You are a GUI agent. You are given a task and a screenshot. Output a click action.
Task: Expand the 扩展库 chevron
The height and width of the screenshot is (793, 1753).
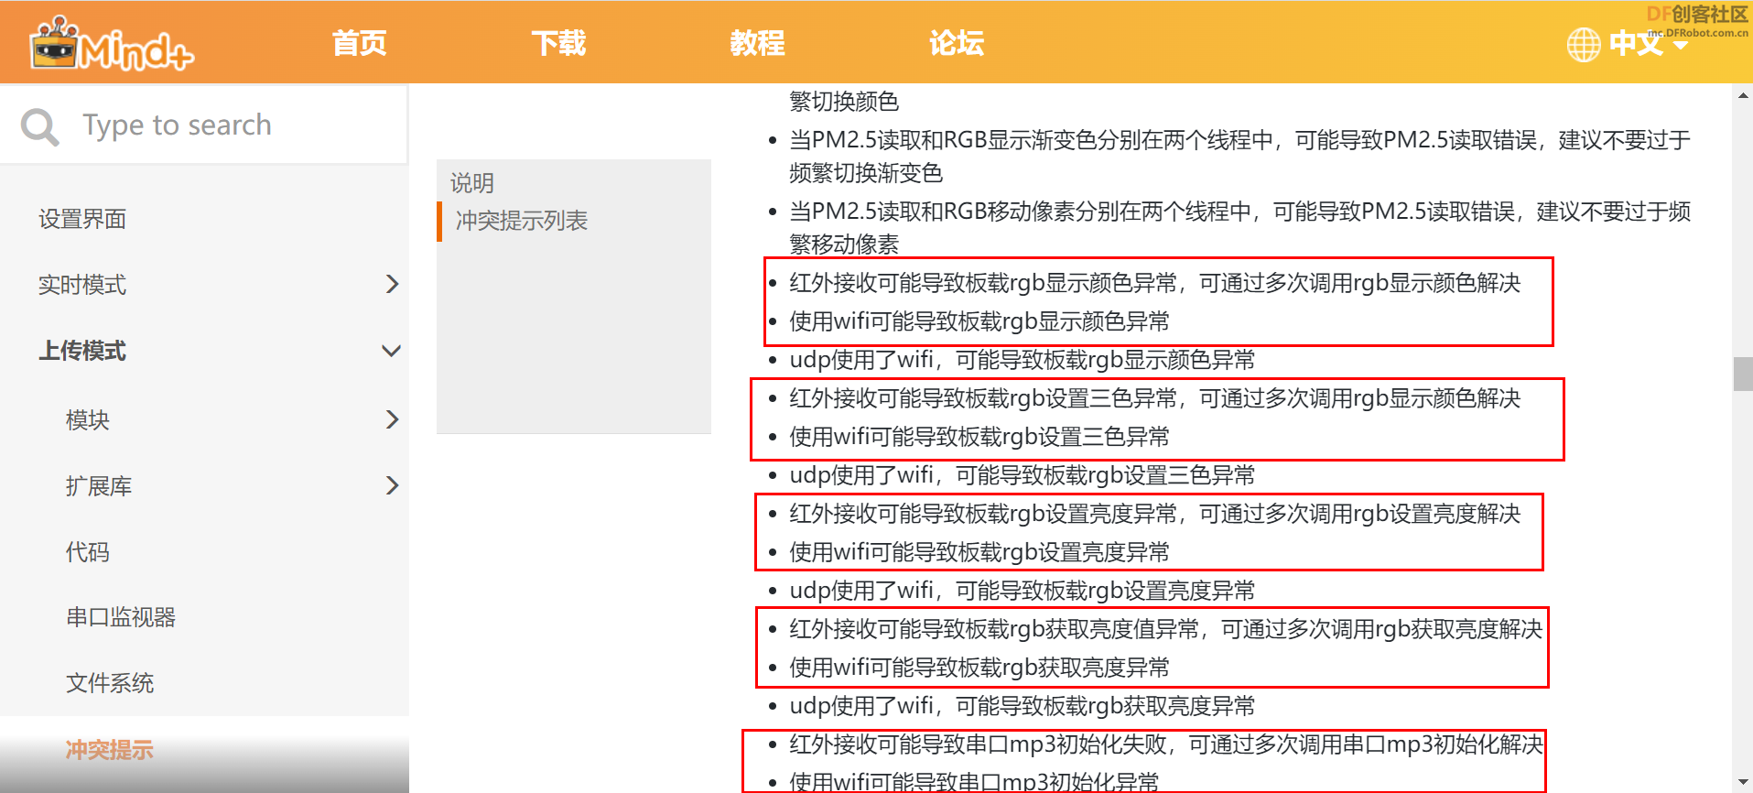pyautogui.click(x=392, y=485)
